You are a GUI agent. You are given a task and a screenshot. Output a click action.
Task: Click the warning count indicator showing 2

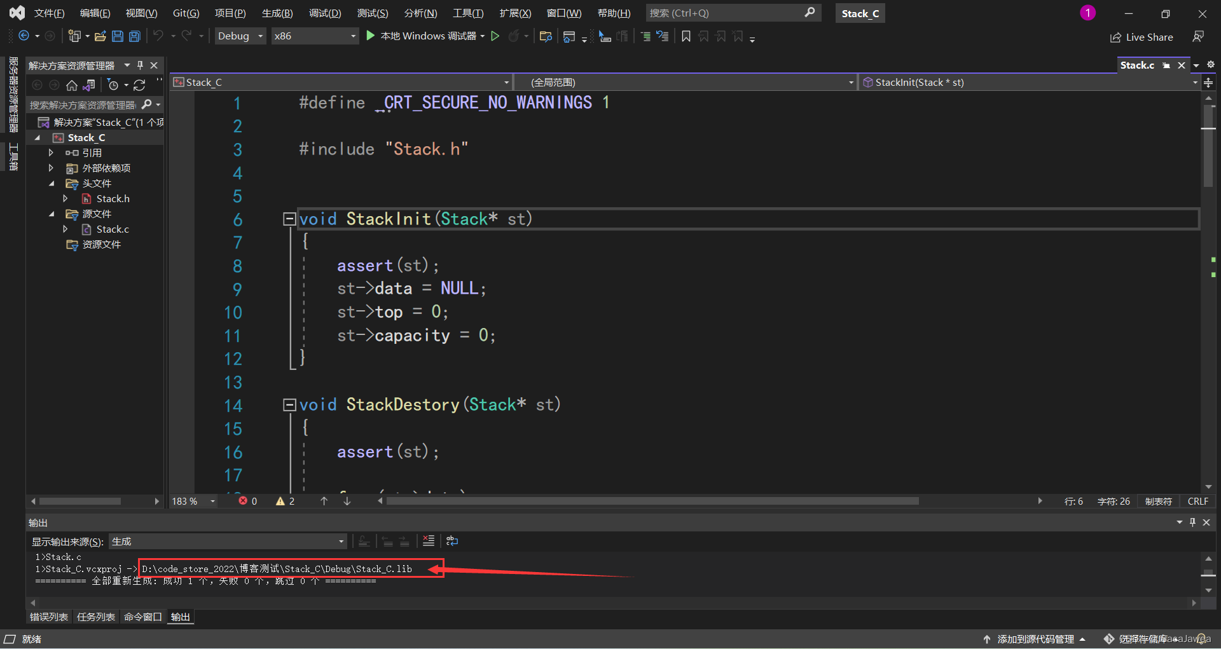285,501
